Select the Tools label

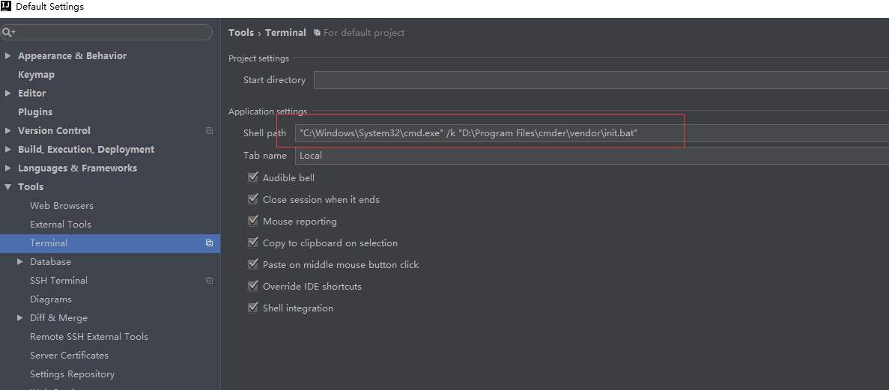[x=31, y=186]
